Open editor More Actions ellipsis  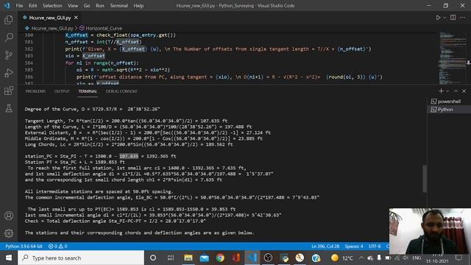[463, 18]
